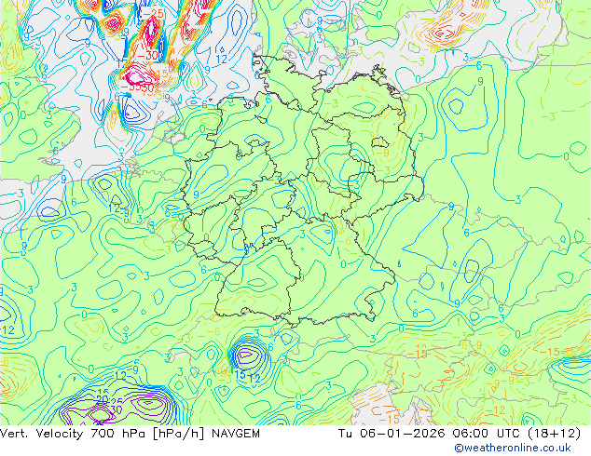Click the red '-25' contour label at top
Image resolution: width=591 pixels, height=456 pixels.
point(153,14)
